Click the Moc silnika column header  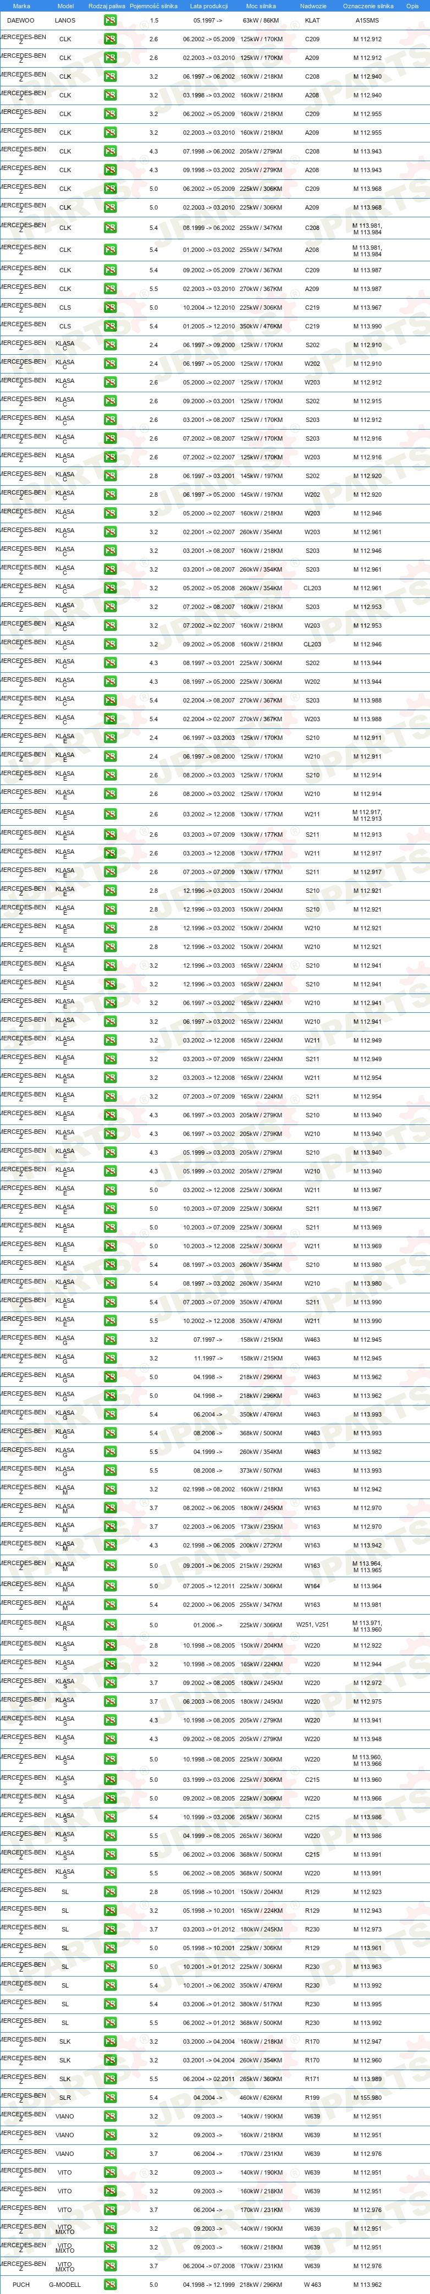pyautogui.click(x=261, y=6)
